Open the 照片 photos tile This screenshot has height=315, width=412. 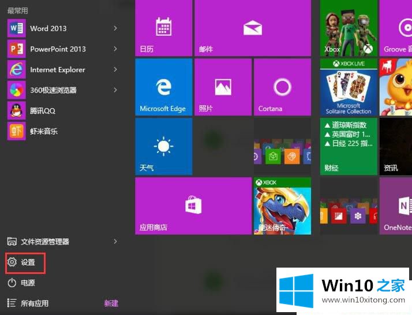point(223,87)
